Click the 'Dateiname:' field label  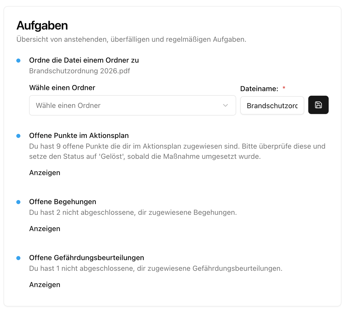pos(259,89)
